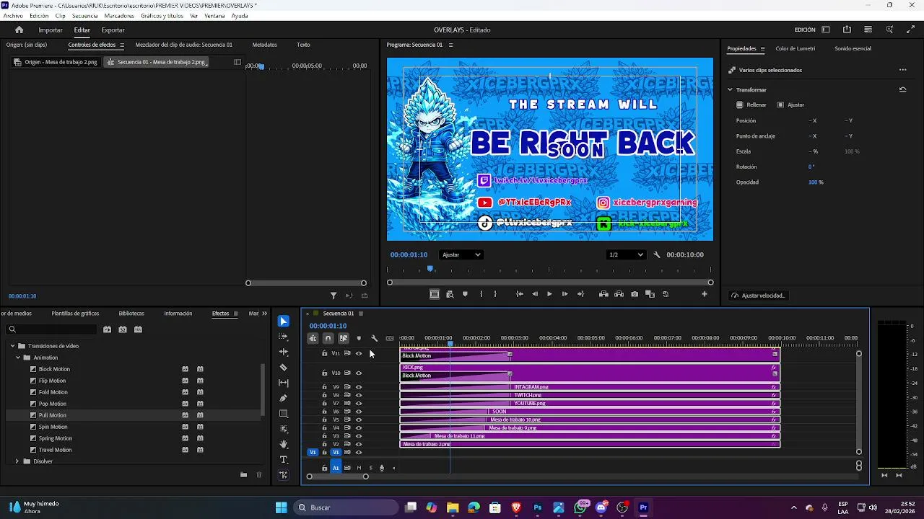Collapse the Transformar section
Image resolution: width=924 pixels, height=519 pixels.
click(x=730, y=89)
